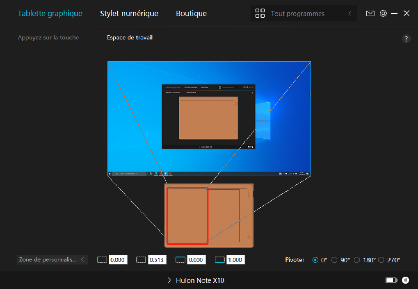Open the Boutique tab

191,14
